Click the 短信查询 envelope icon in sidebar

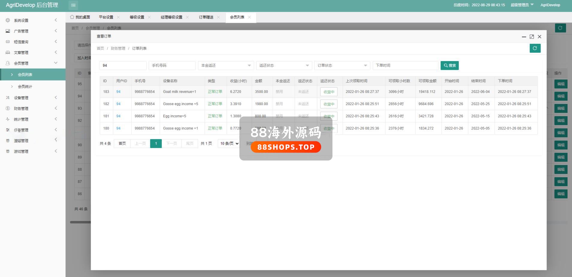(x=8, y=42)
